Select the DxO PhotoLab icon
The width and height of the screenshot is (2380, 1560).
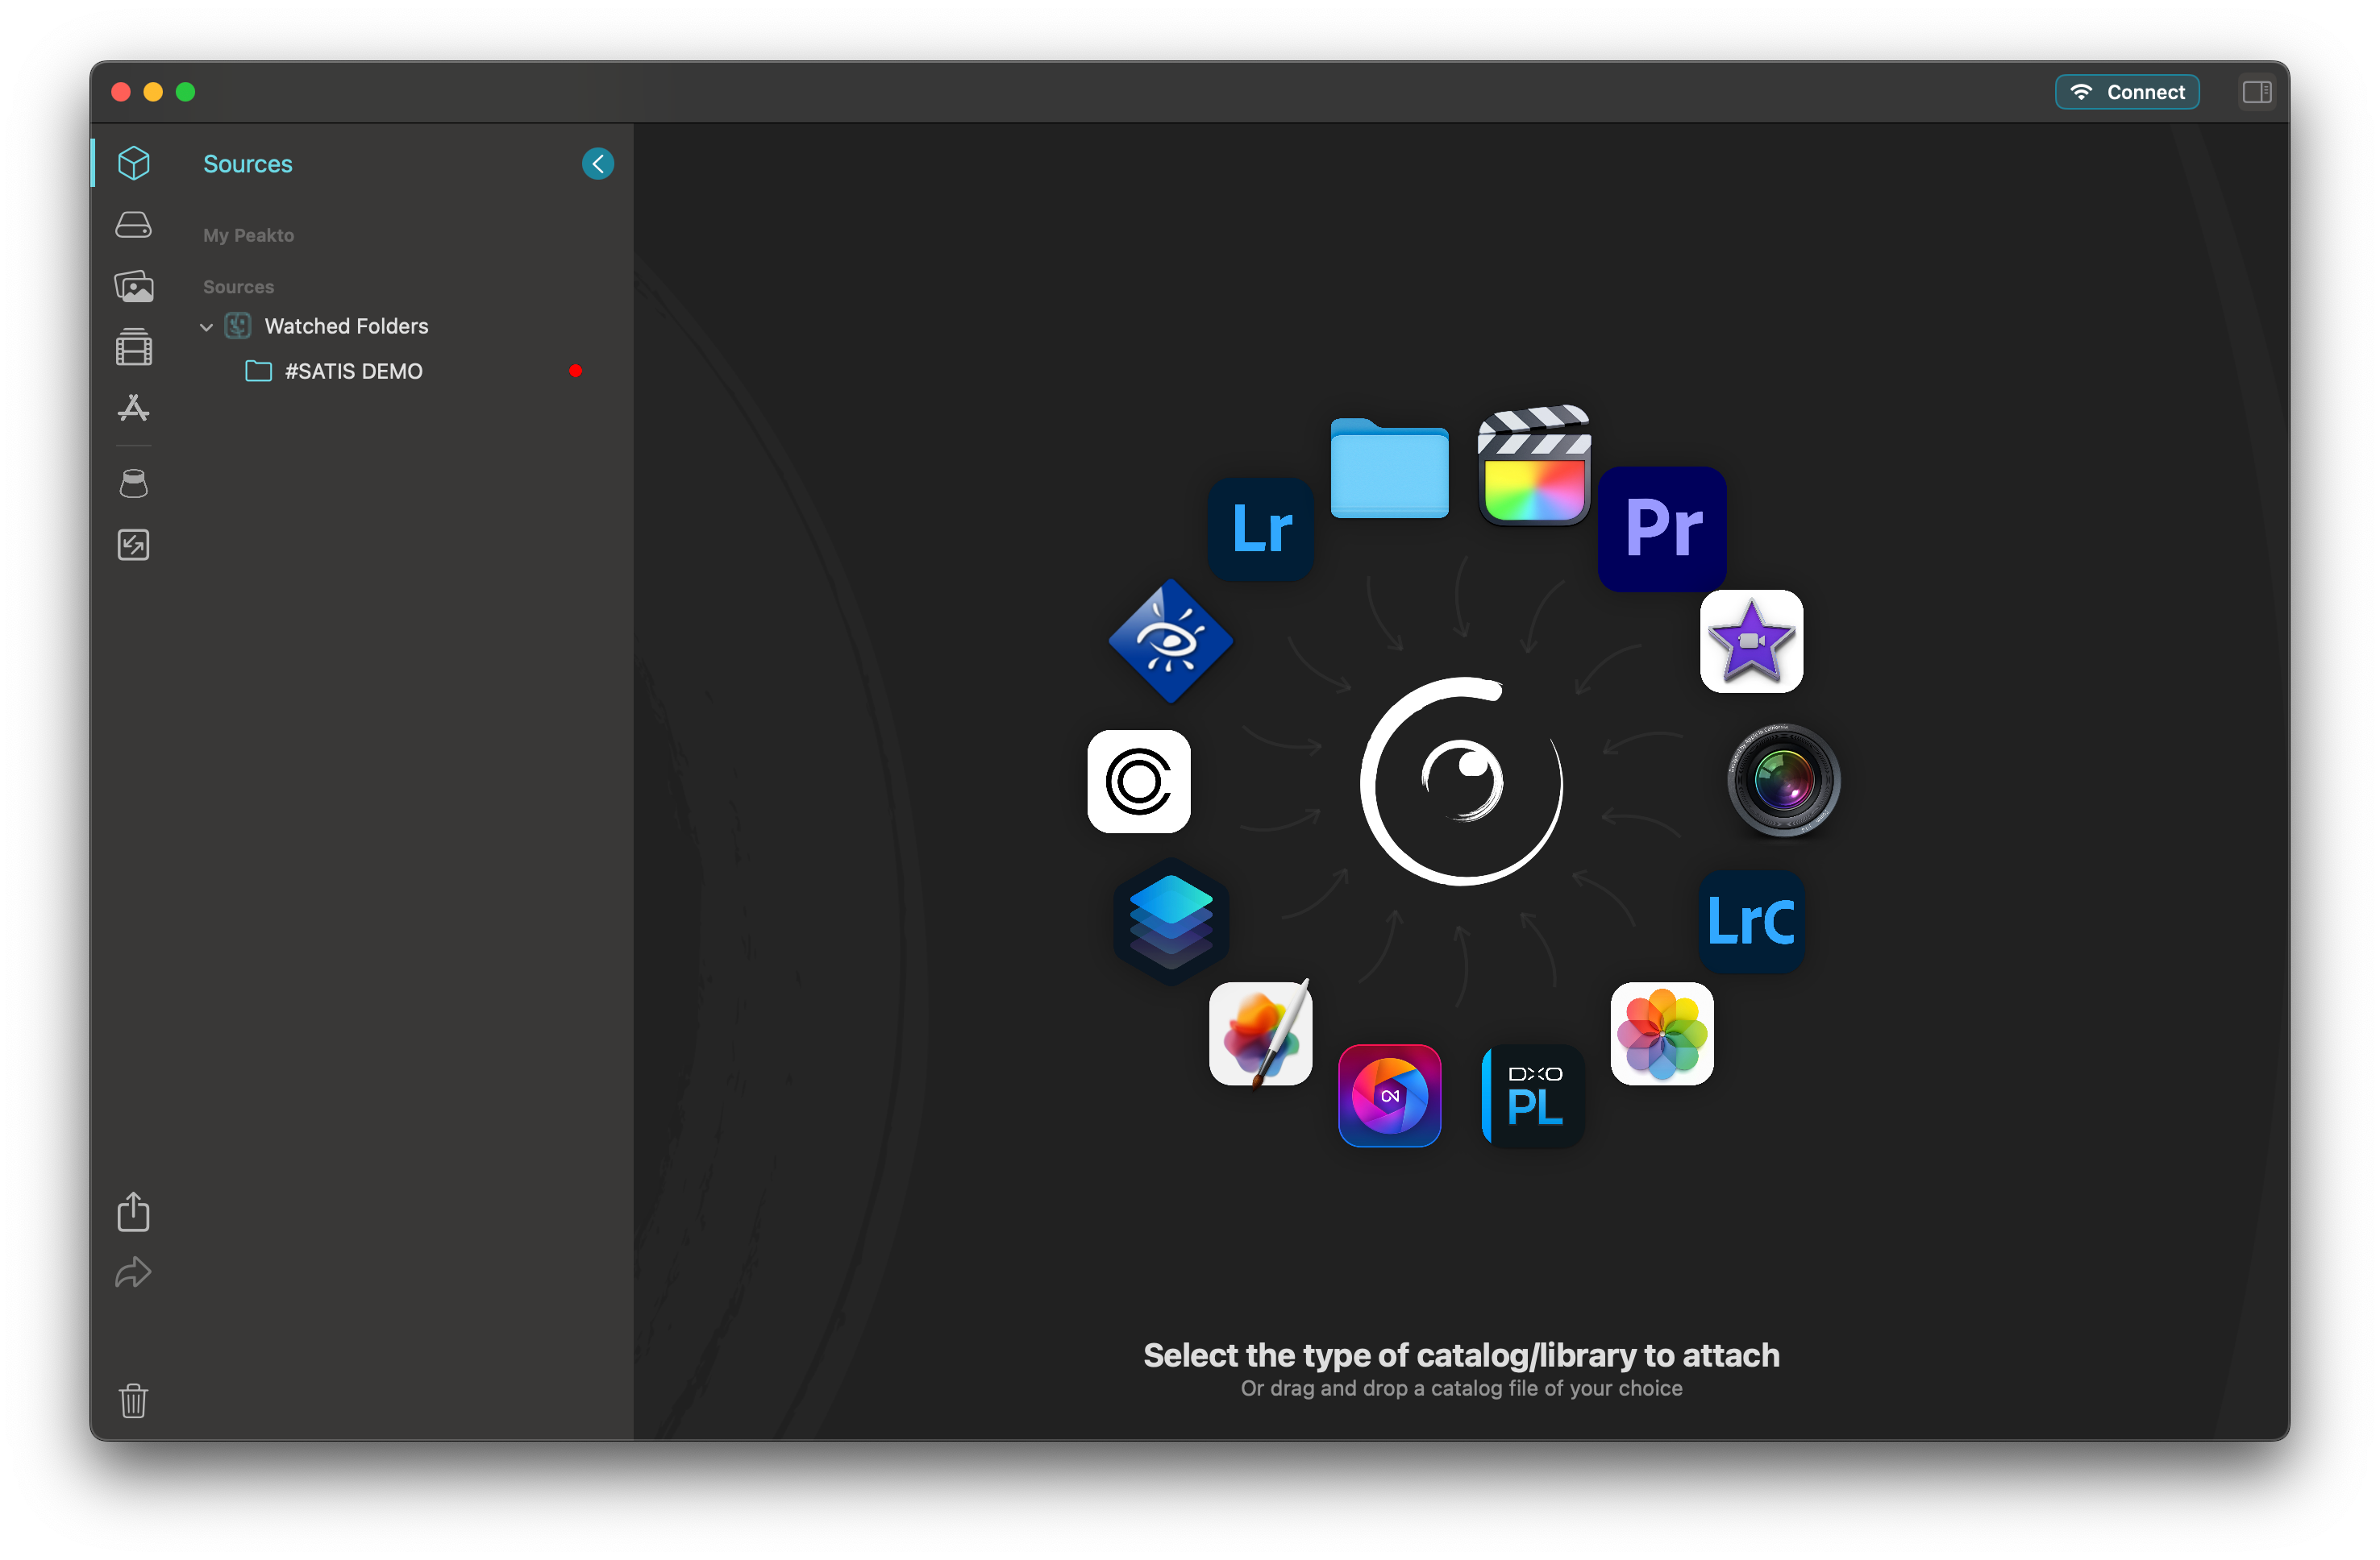(x=1532, y=1095)
